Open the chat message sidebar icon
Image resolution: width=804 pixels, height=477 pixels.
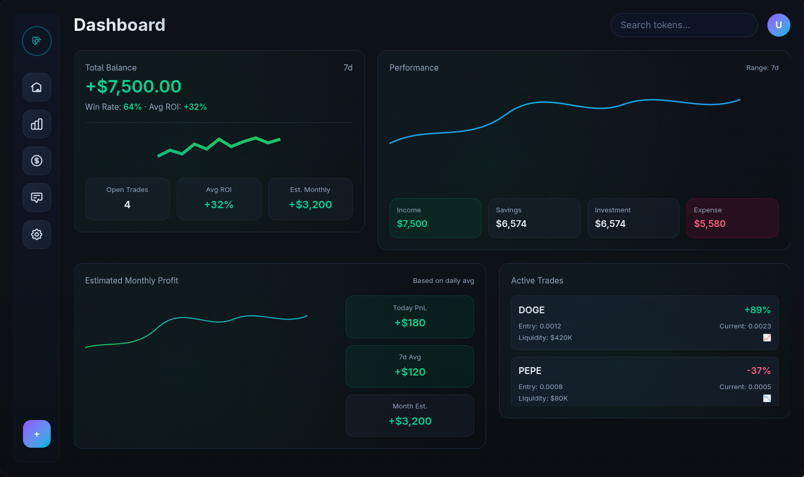coord(37,197)
